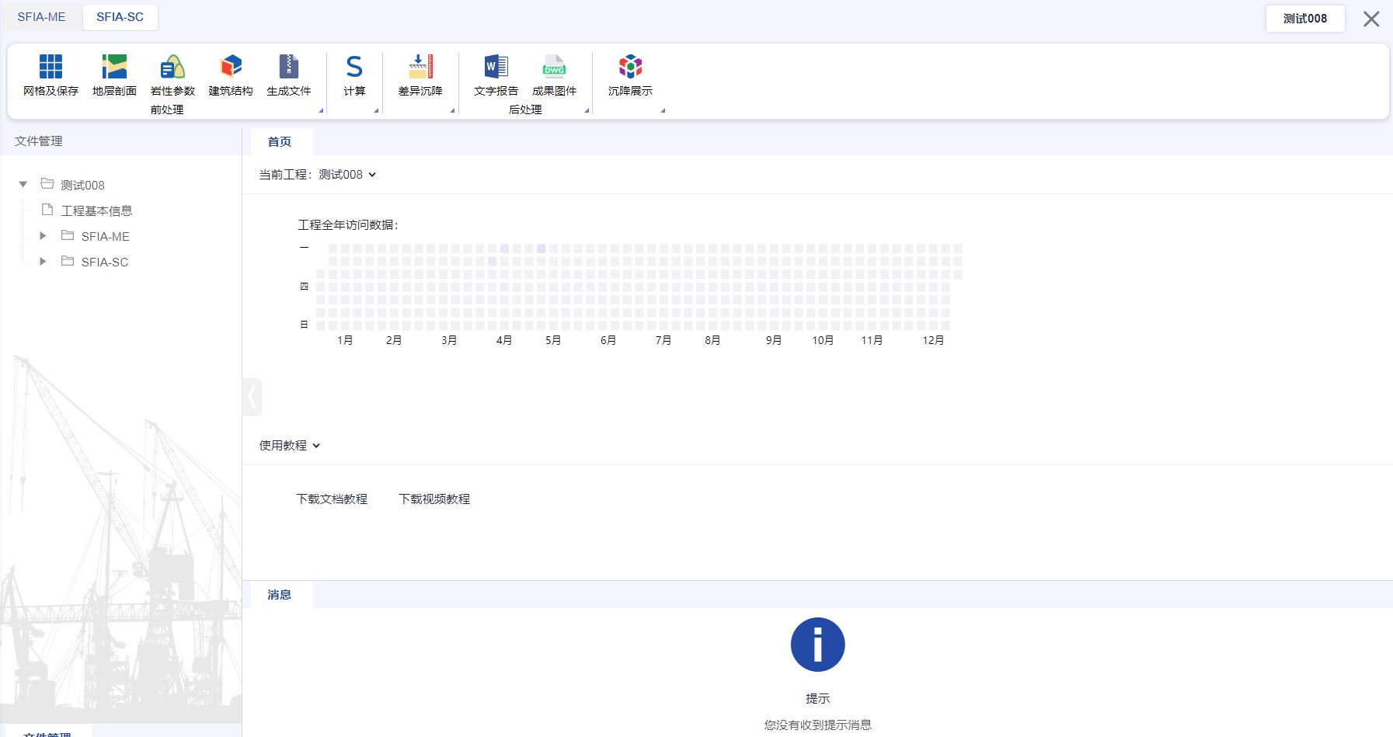Image resolution: width=1393 pixels, height=737 pixels.
Task: Click the 下载文档教程 link
Action: point(332,499)
